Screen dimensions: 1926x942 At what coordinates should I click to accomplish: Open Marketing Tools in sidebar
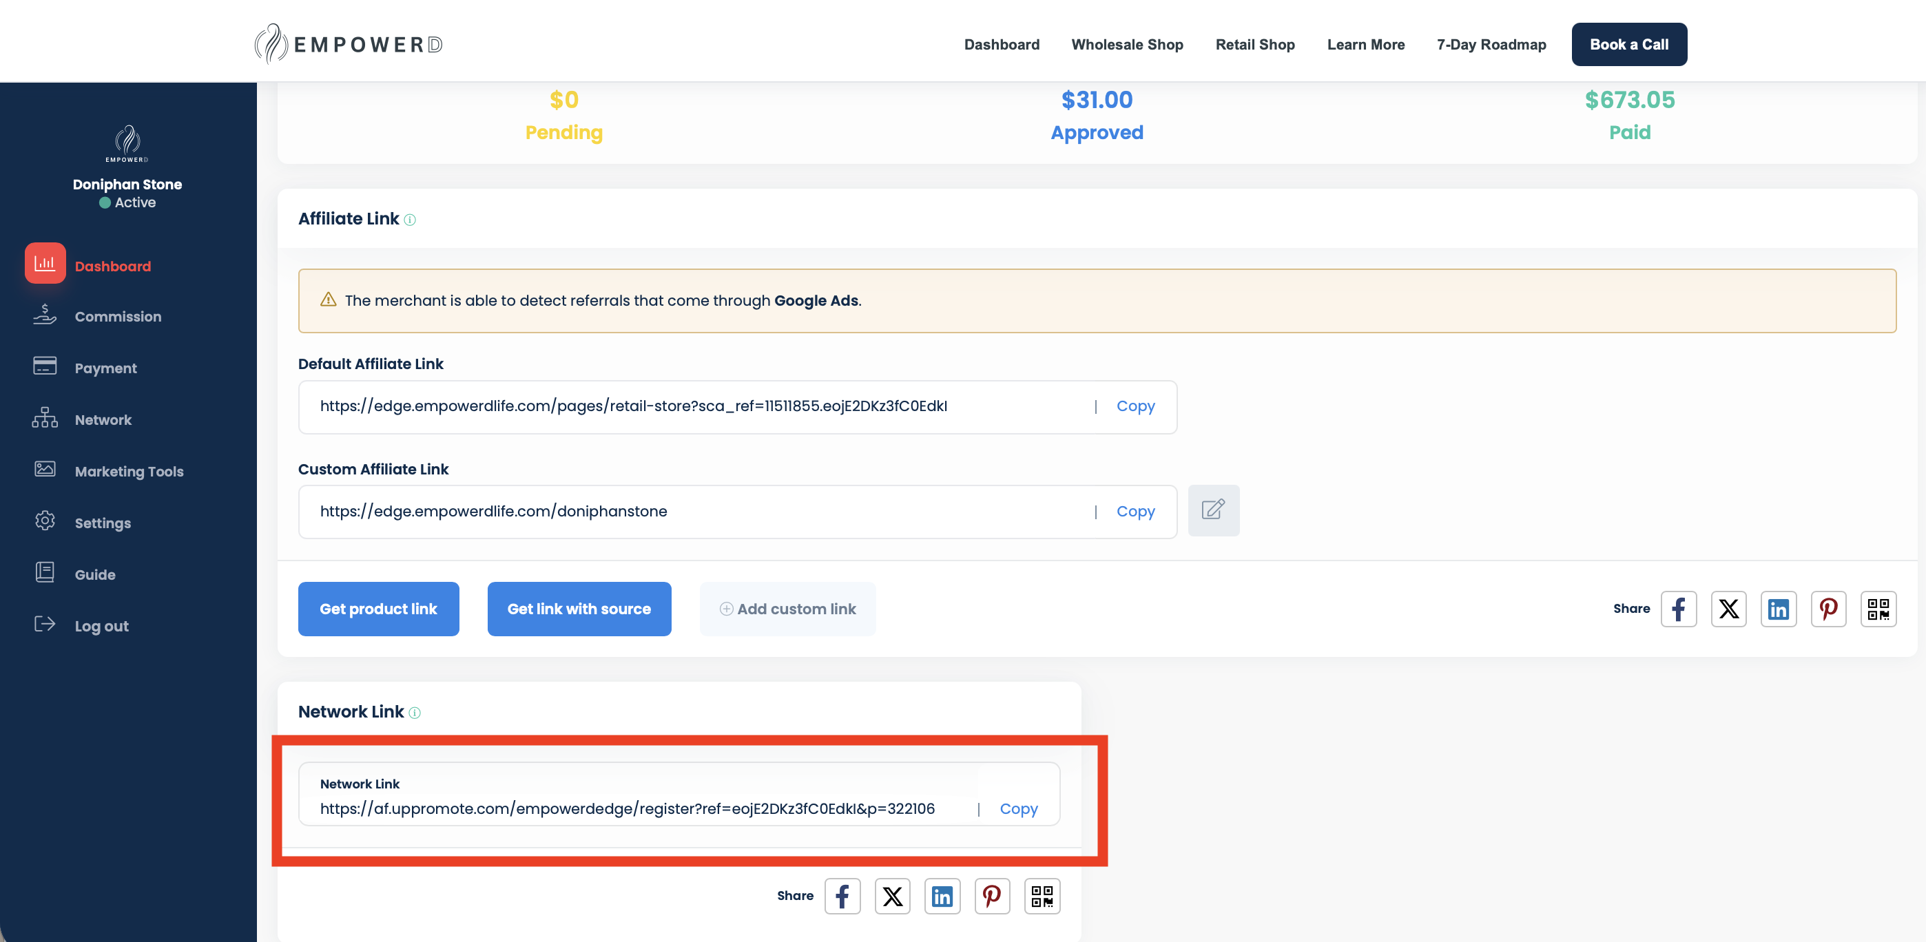point(129,471)
